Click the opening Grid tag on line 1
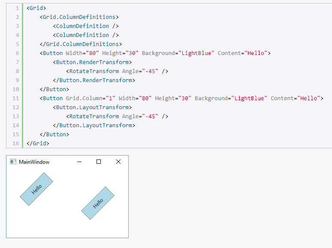This screenshot has height=248, width=332. click(36, 8)
